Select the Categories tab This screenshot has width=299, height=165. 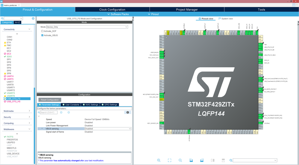(x=7, y=22)
